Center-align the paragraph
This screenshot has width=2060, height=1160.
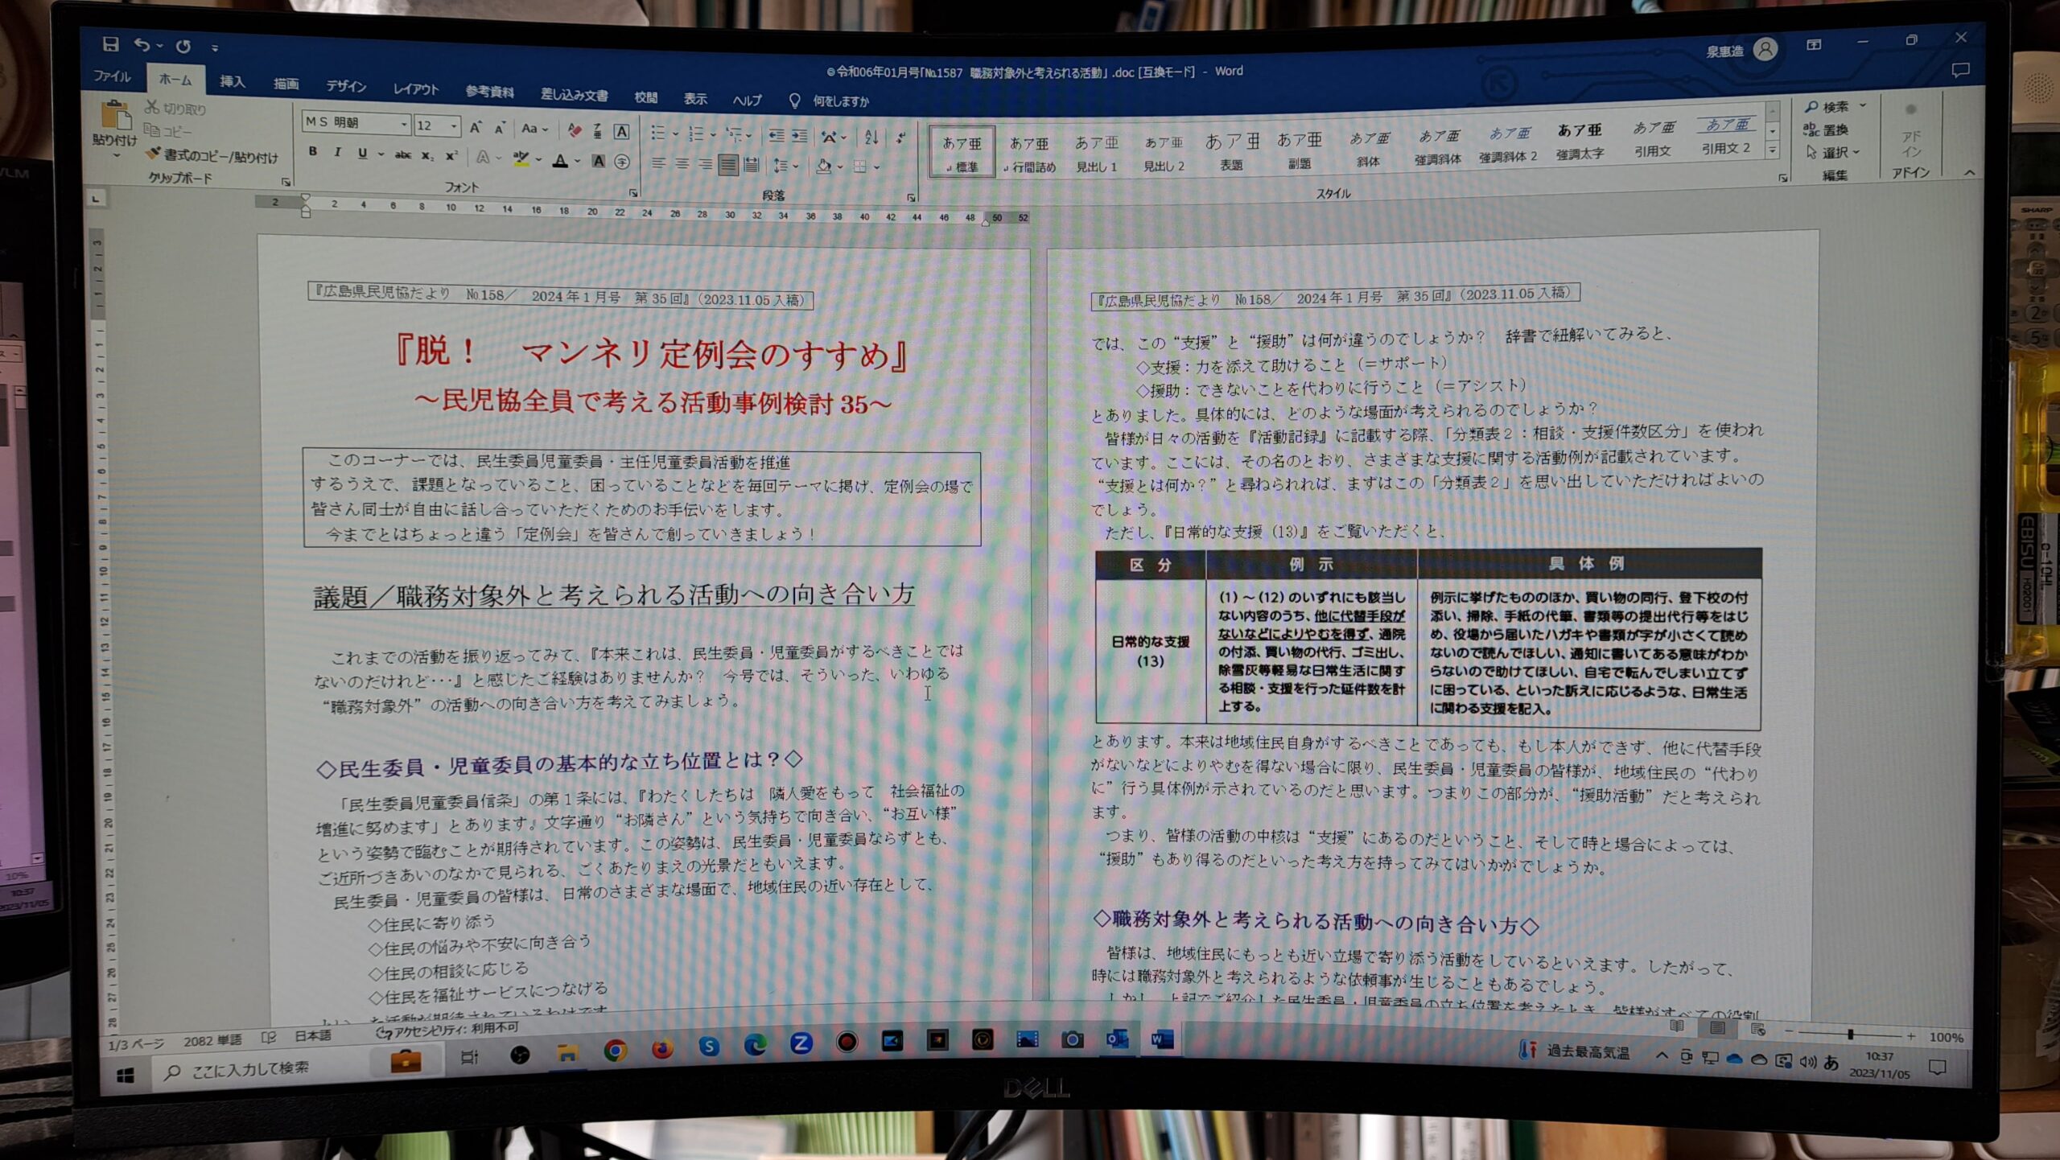682,164
